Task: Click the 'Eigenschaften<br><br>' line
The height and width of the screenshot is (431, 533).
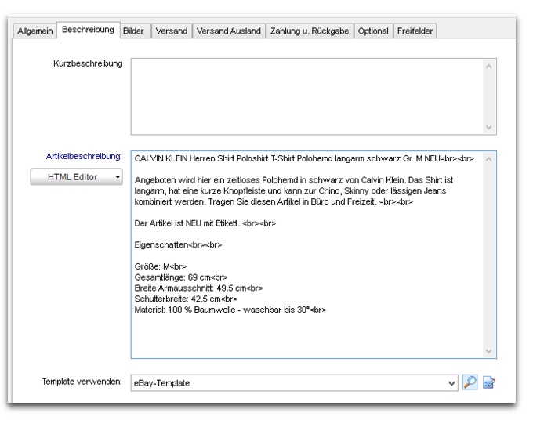Action: (x=178, y=244)
